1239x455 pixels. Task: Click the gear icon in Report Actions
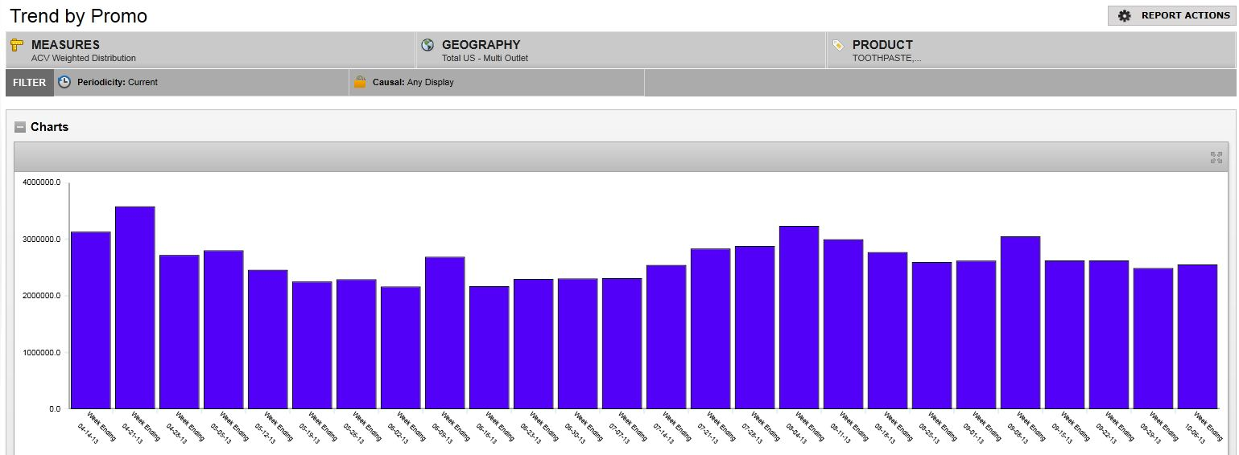(1125, 15)
